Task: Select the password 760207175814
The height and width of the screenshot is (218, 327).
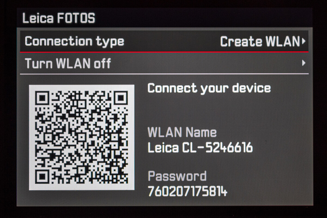Action: [x=187, y=191]
